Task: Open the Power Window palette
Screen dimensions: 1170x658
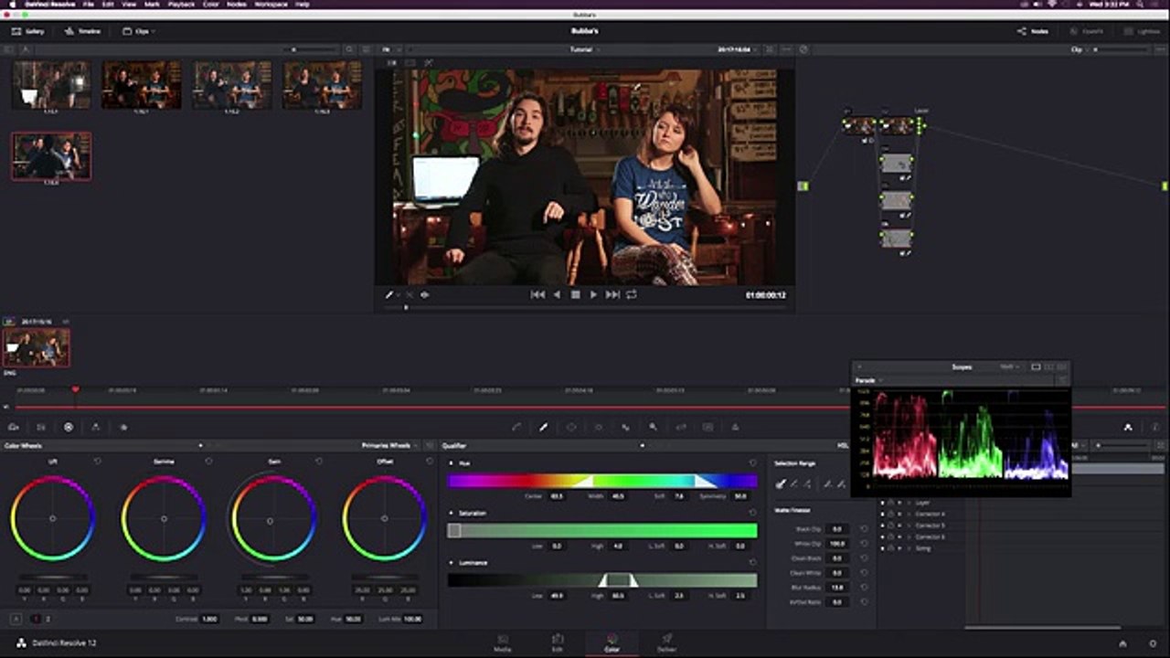Action: coord(571,427)
